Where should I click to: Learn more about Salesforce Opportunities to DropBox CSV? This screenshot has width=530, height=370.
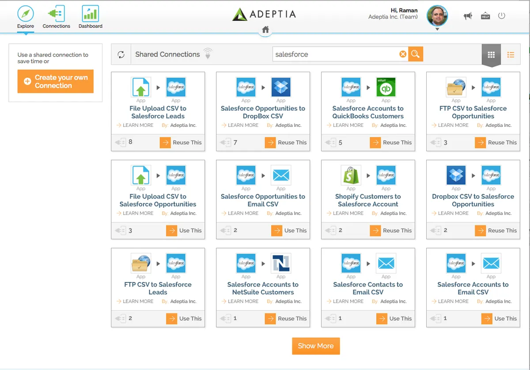click(240, 125)
